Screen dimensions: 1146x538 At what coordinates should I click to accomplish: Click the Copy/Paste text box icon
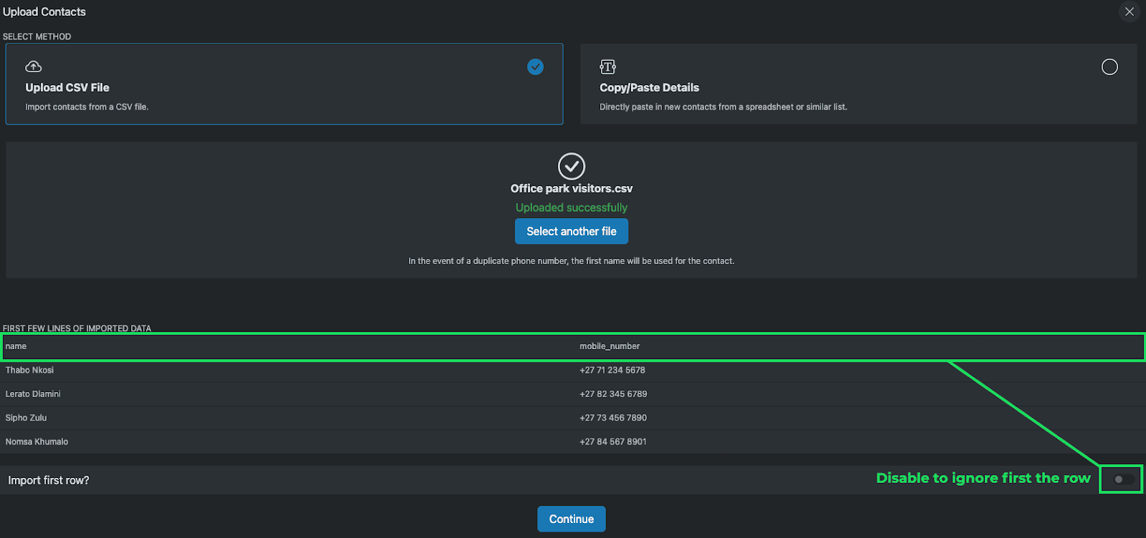click(x=607, y=67)
